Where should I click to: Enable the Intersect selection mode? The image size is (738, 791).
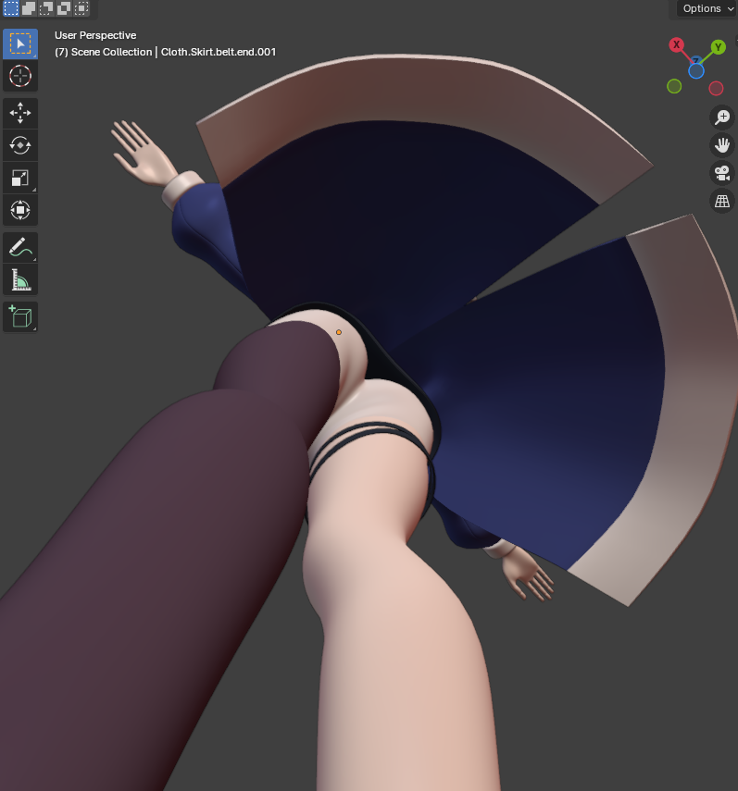pyautogui.click(x=81, y=8)
